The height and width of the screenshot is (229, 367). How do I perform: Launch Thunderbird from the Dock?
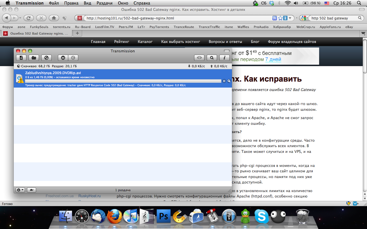click(98, 216)
